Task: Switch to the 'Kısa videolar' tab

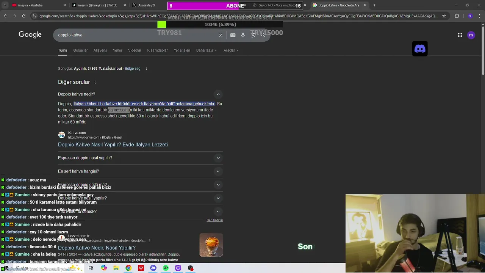Action: coord(157,50)
